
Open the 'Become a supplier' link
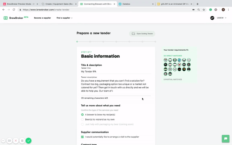43,18
